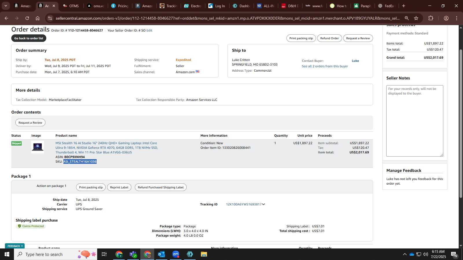
Task: Open the volume control tray icon
Action: tap(425, 254)
